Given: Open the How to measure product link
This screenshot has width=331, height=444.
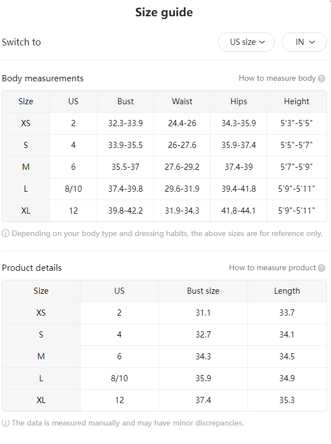Looking at the screenshot, I should (x=272, y=267).
